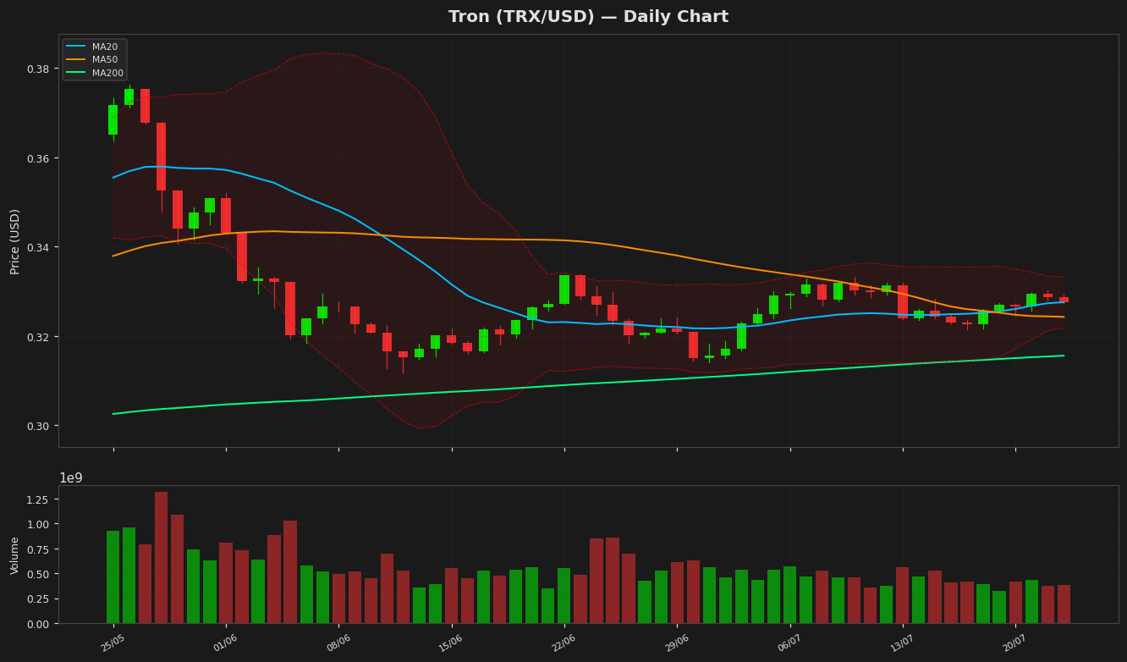The height and width of the screenshot is (662, 1127).
Task: Click the blue line sample beside MA20 in legend
Action: tap(76, 47)
